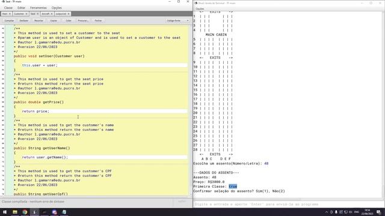Click the line 'this.user = user;'

click(x=40, y=65)
